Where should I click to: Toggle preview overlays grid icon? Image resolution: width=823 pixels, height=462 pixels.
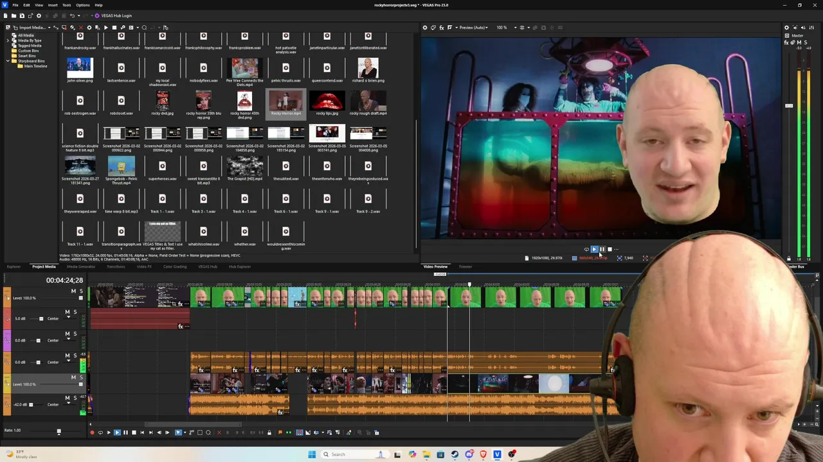(522, 28)
